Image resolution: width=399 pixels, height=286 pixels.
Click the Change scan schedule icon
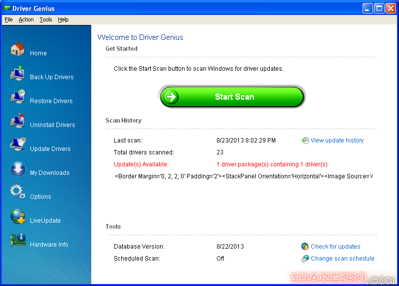click(x=305, y=259)
